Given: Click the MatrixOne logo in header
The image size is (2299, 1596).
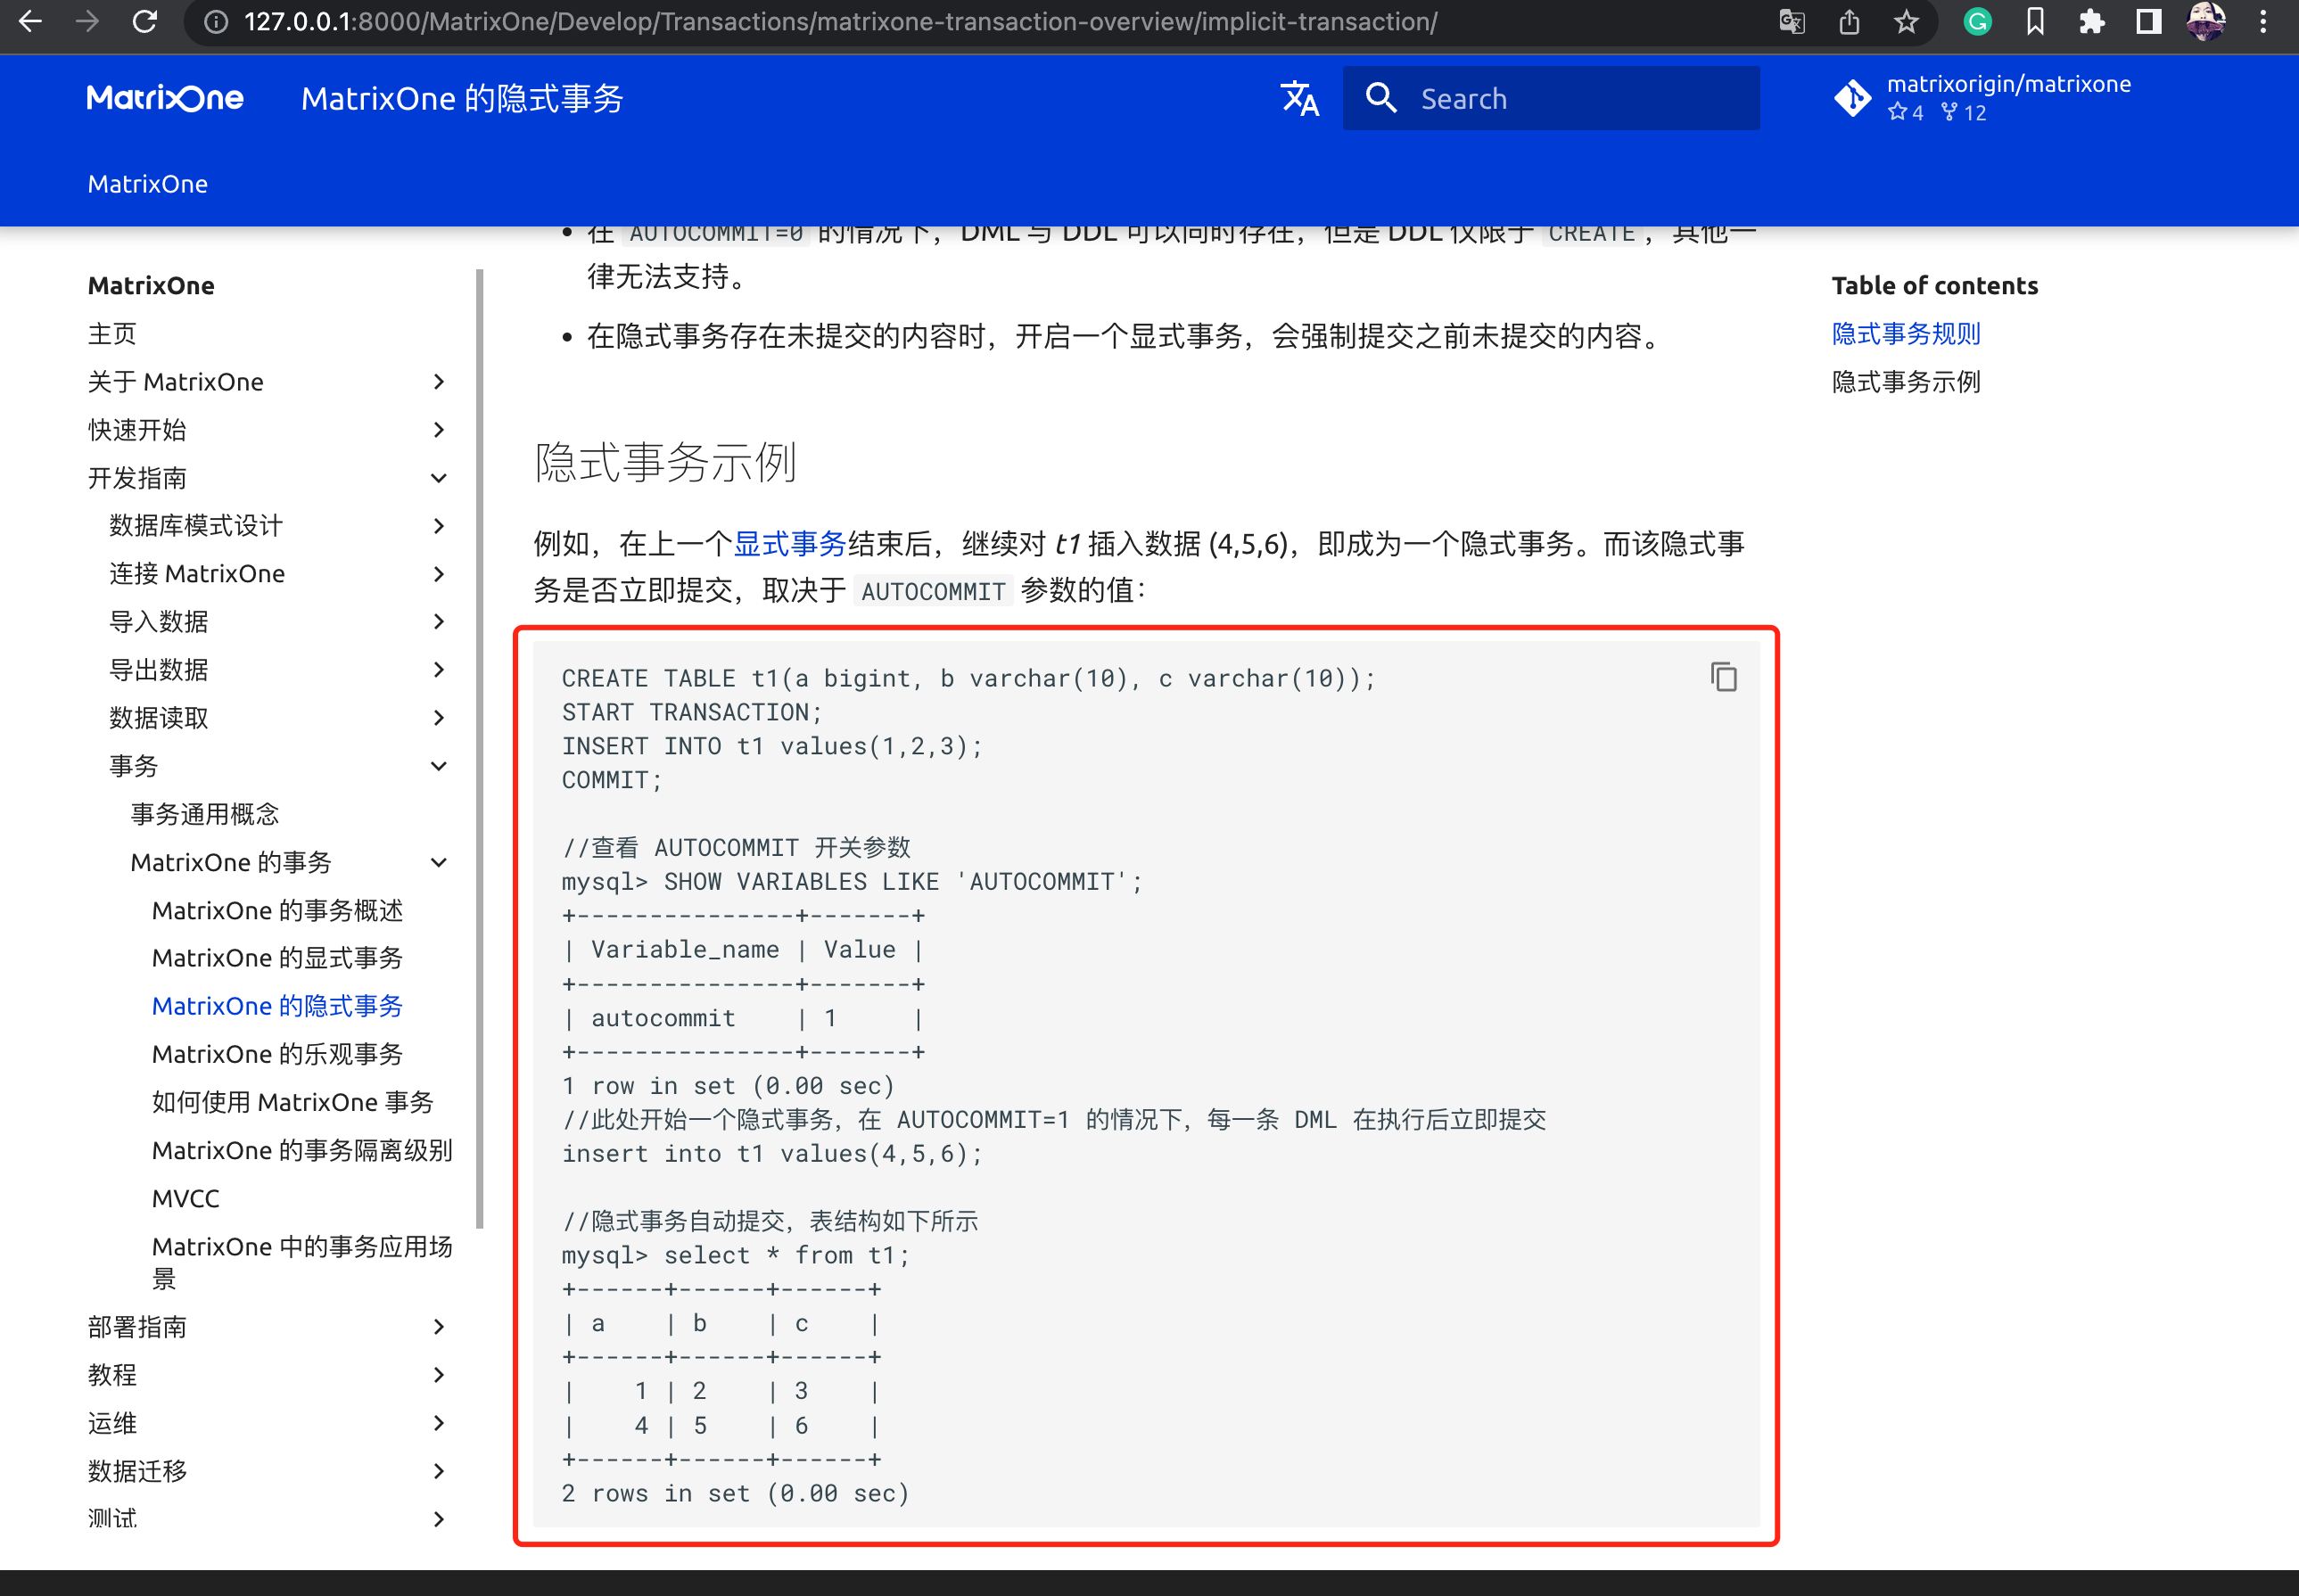Looking at the screenshot, I should (x=165, y=98).
